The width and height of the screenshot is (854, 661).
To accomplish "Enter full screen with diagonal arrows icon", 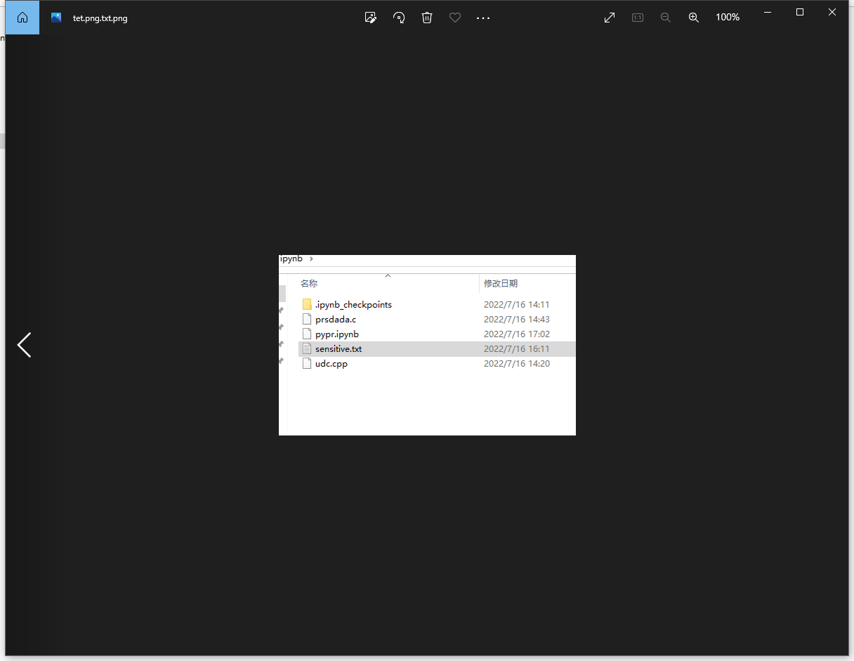I will pyautogui.click(x=610, y=18).
